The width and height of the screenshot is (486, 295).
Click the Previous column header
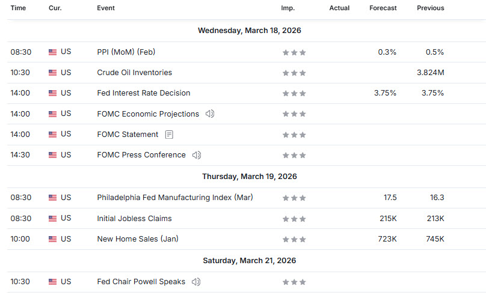431,8
